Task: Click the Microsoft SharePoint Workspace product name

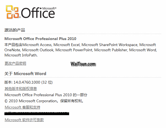Action: coord(109,45)
